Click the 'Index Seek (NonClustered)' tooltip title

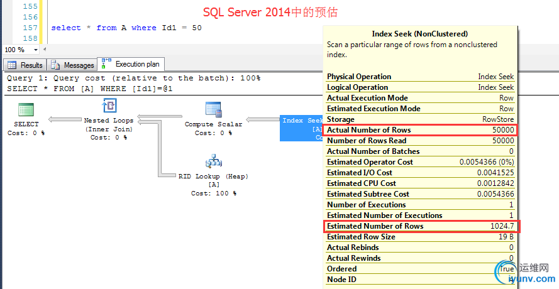click(x=420, y=34)
